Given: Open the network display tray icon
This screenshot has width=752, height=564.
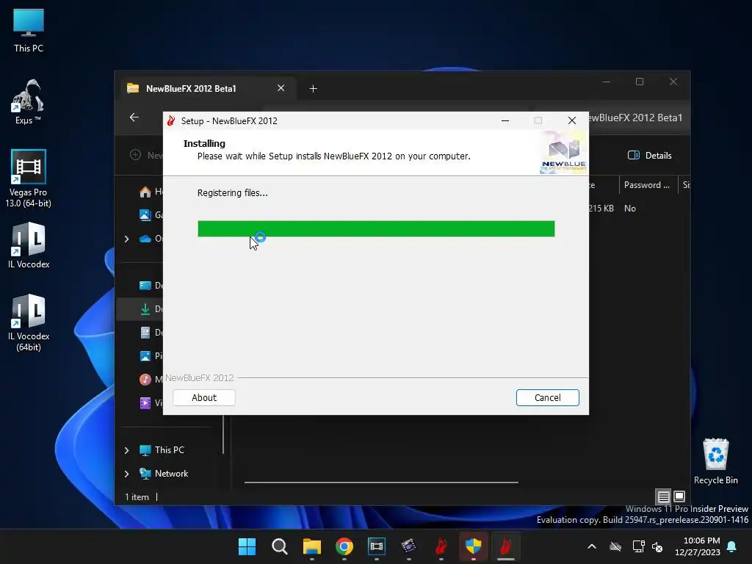Looking at the screenshot, I should pos(638,546).
